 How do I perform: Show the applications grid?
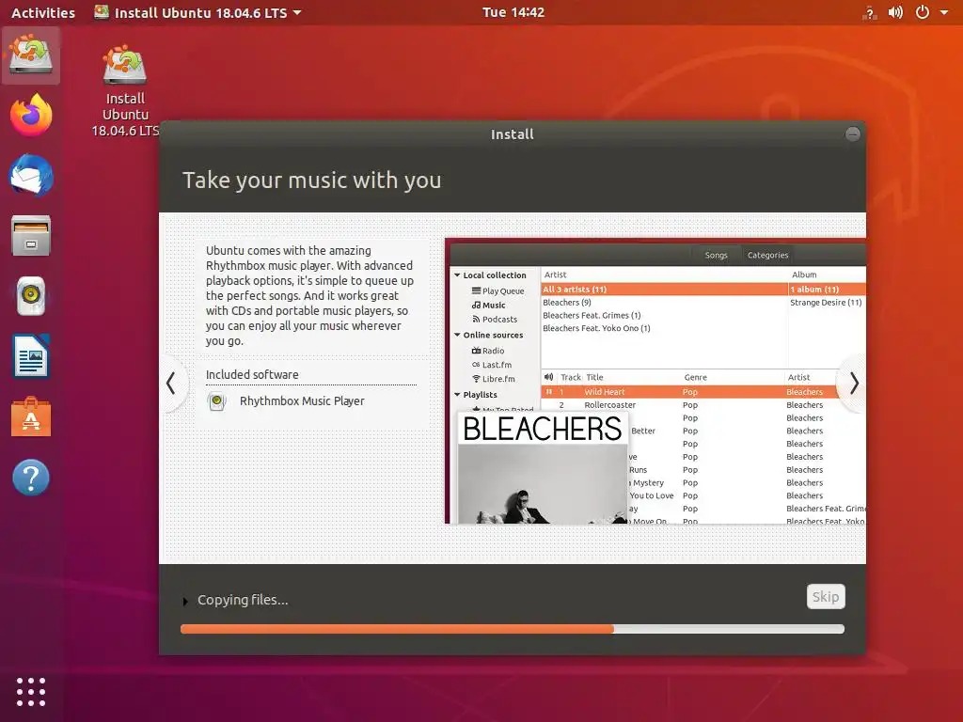tap(31, 692)
